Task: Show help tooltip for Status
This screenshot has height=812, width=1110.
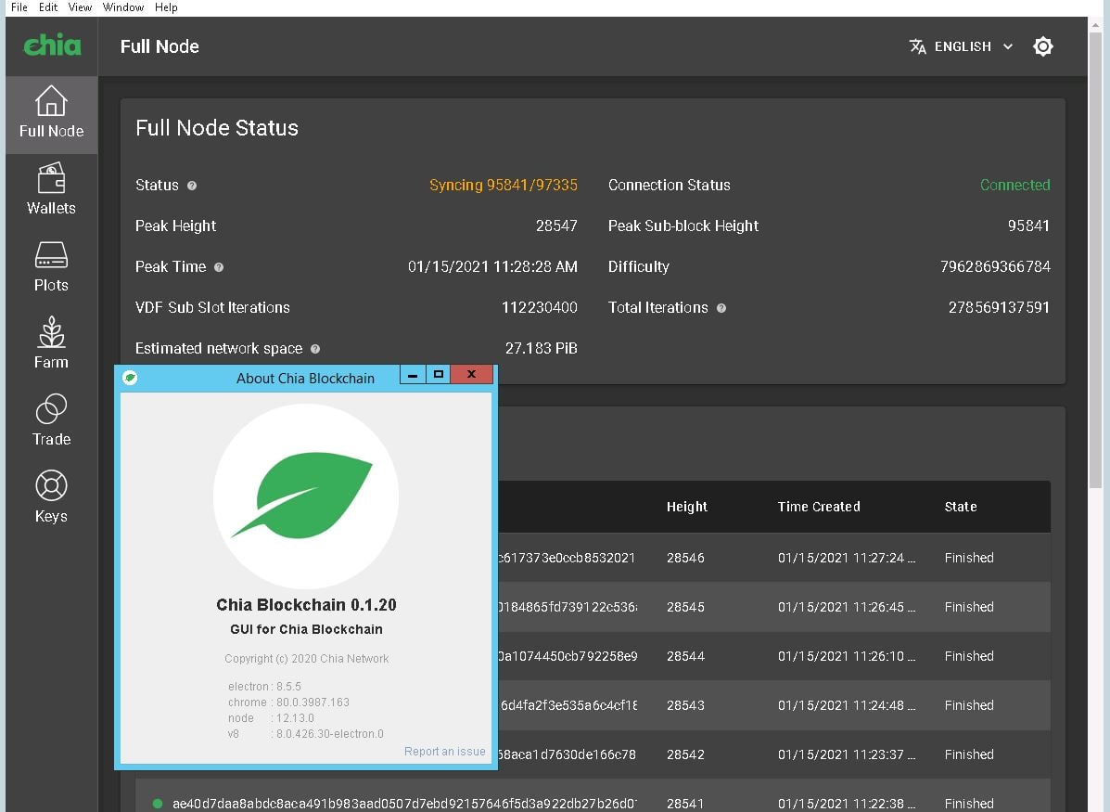Action: point(192,186)
